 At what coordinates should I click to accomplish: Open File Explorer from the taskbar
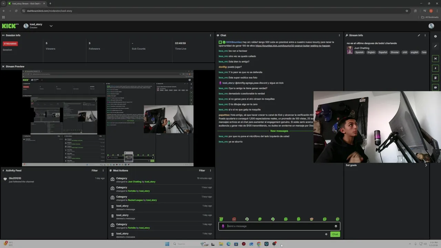(x=221, y=244)
